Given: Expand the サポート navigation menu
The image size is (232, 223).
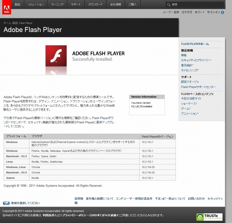Looking at the screenshot, I should [76, 5].
